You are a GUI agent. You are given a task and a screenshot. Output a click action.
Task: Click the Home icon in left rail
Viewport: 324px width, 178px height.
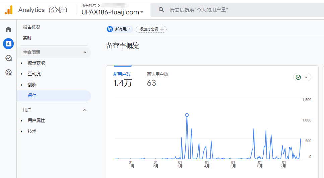(x=8, y=29)
